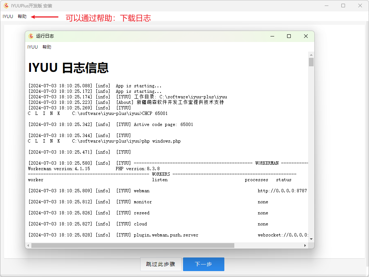Click the status column header
This screenshot has width=369, height=277.
[283, 180]
